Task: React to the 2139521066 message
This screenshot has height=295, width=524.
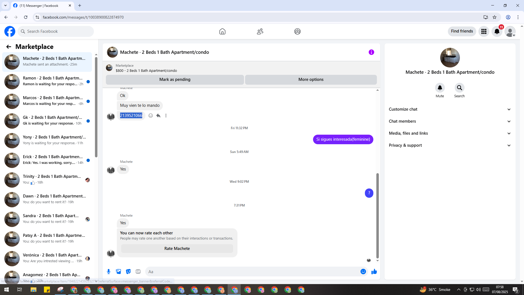Action: (x=151, y=116)
